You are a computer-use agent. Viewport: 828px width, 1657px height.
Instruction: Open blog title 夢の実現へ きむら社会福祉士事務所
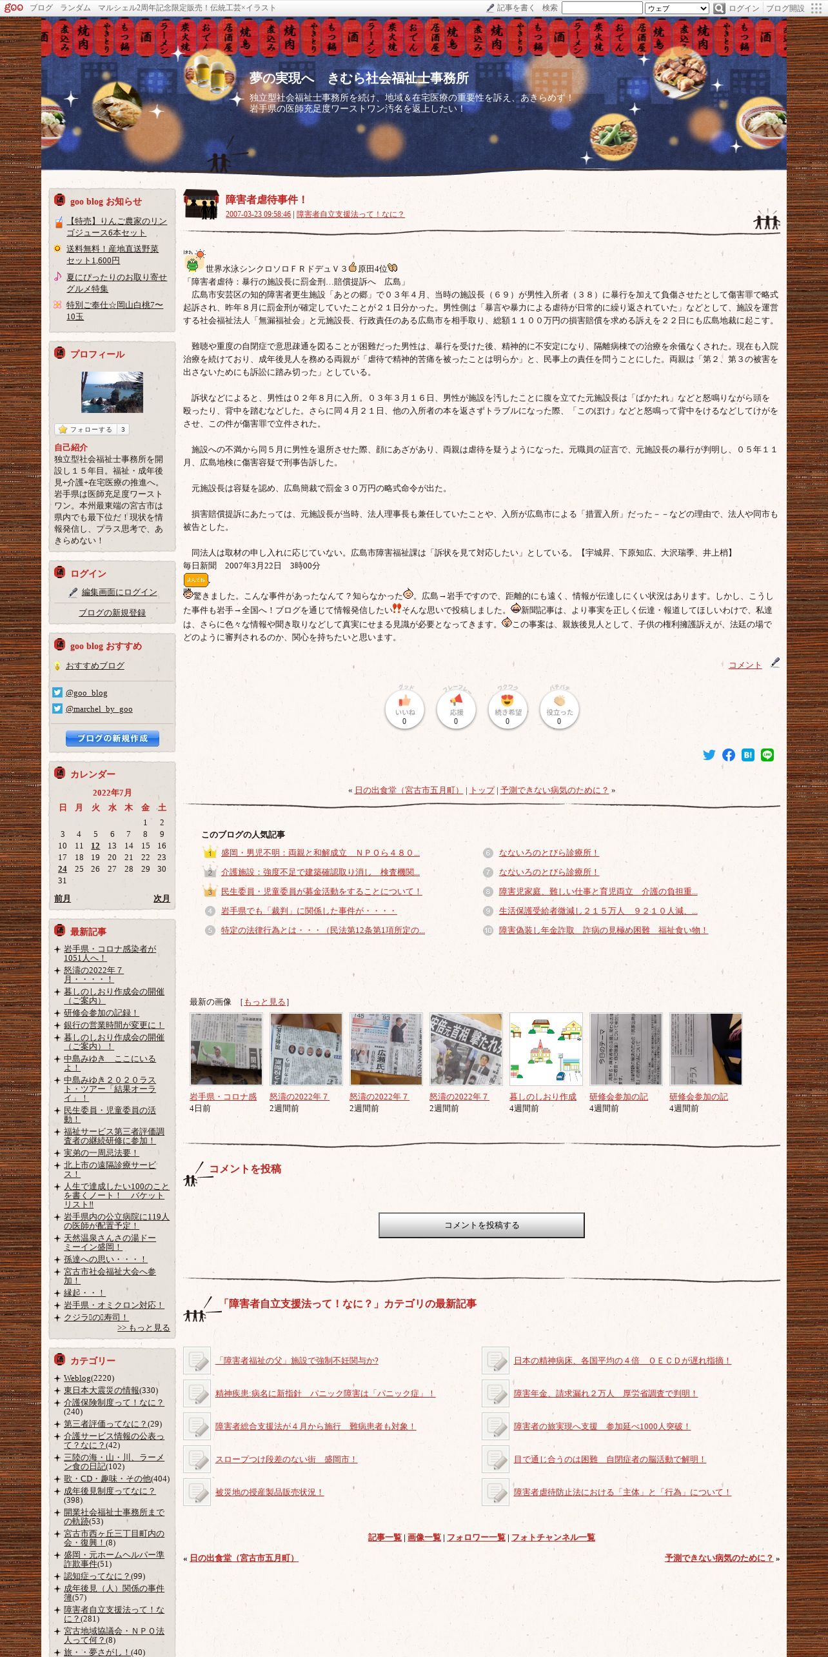tap(359, 78)
